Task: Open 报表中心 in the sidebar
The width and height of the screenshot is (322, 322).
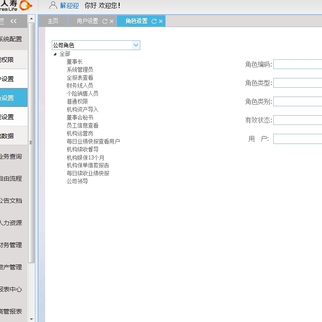Action: 11,289
